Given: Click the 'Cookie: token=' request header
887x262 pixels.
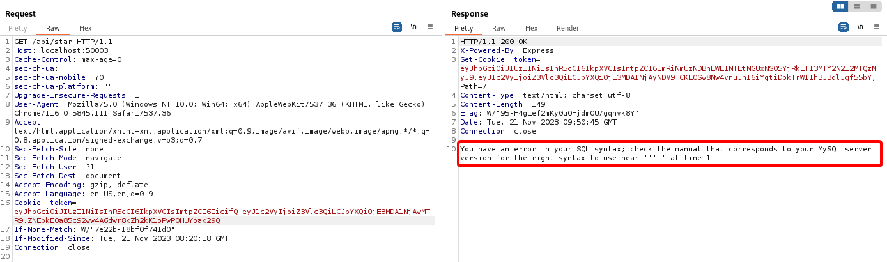Looking at the screenshot, I should click(44, 203).
